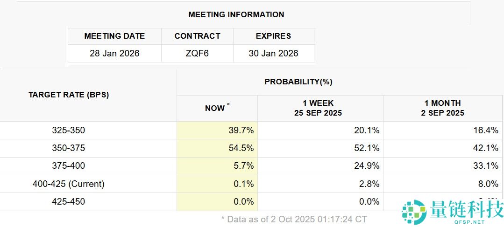
Task: Select the PROBABILITY(%) header
Action: click(x=298, y=82)
